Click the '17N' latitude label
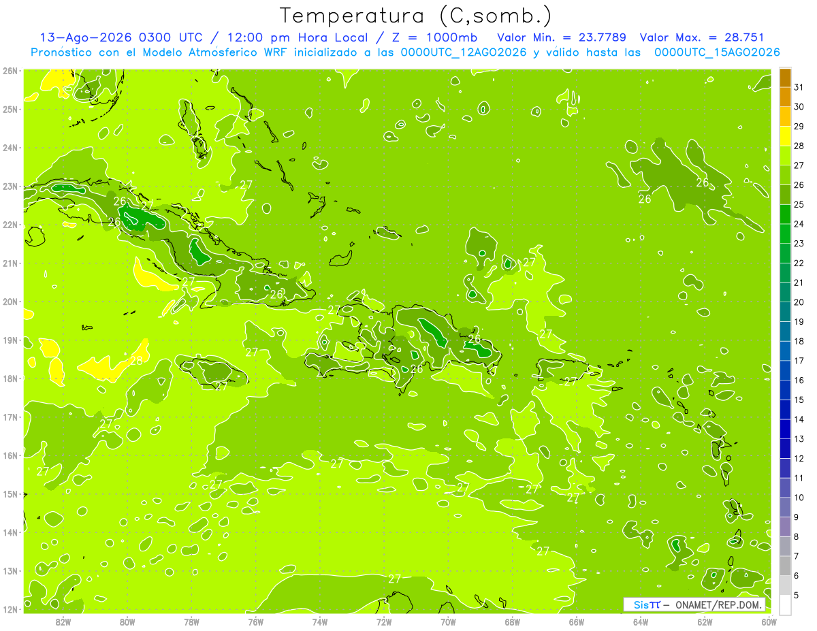This screenshot has height=631, width=817. point(10,417)
